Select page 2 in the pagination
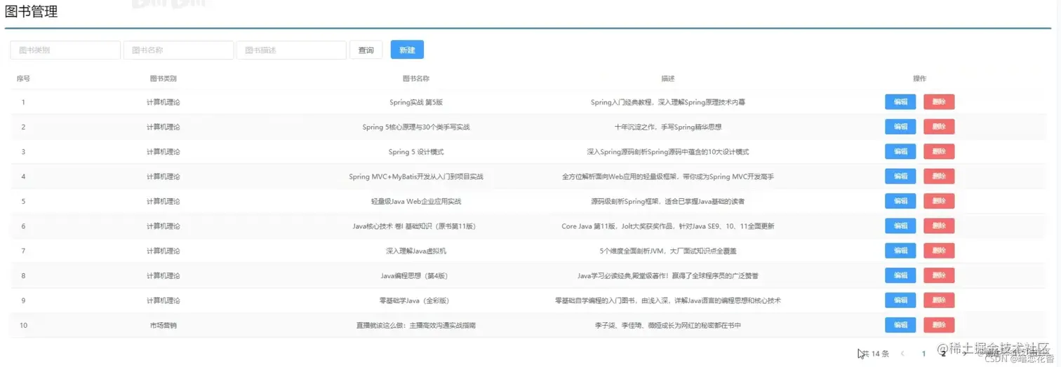The image size is (1061, 367). pos(942,354)
